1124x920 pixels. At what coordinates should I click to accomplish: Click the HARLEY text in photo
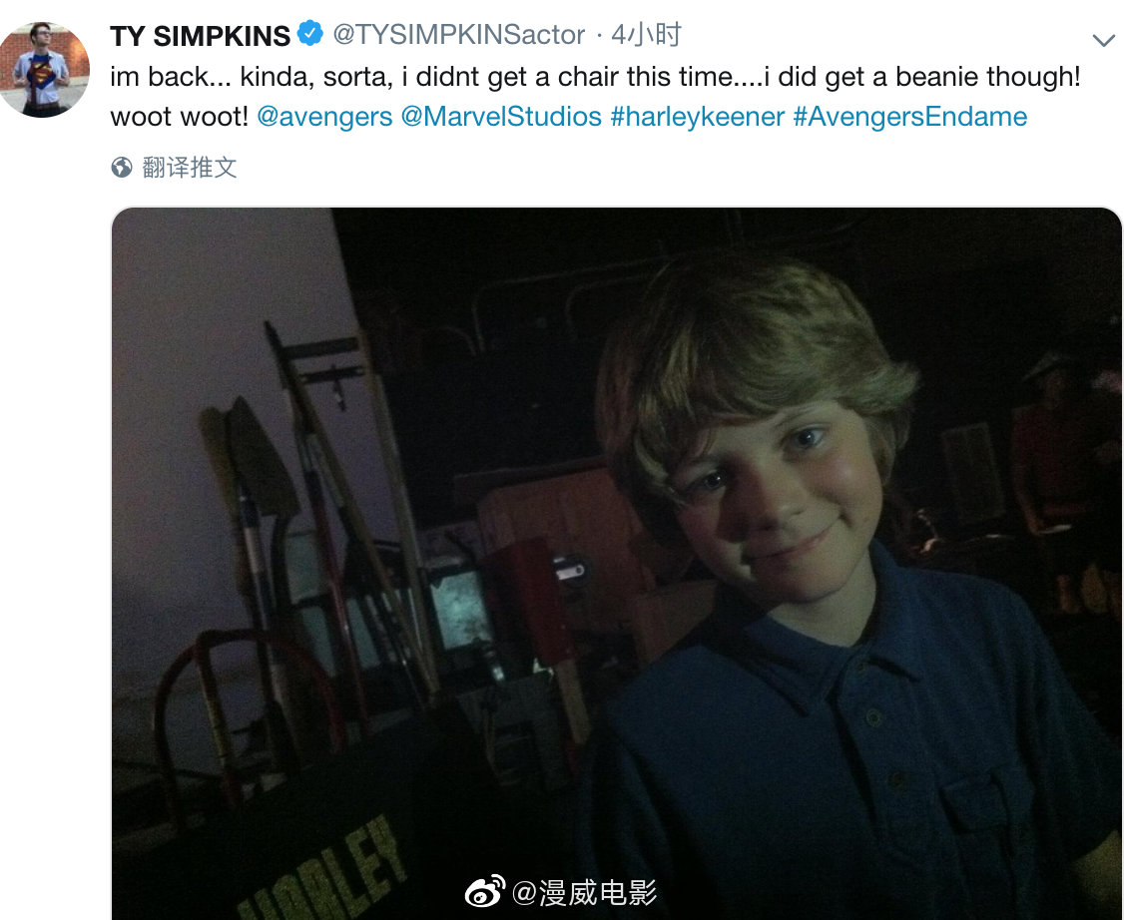point(322,870)
